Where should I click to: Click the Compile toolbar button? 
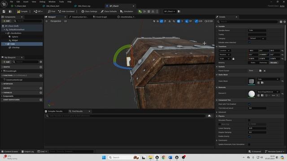[x=22, y=11]
